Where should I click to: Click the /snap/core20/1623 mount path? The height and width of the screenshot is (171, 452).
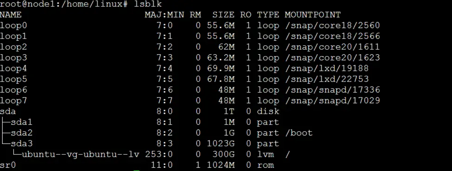pyautogui.click(x=332, y=58)
